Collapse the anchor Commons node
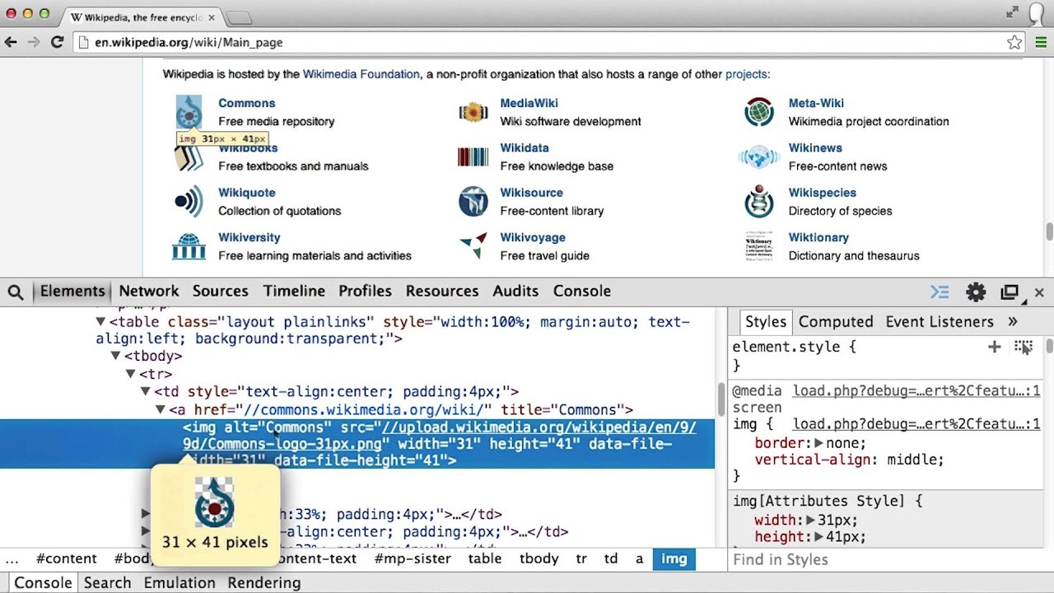This screenshot has height=593, width=1054. (160, 409)
